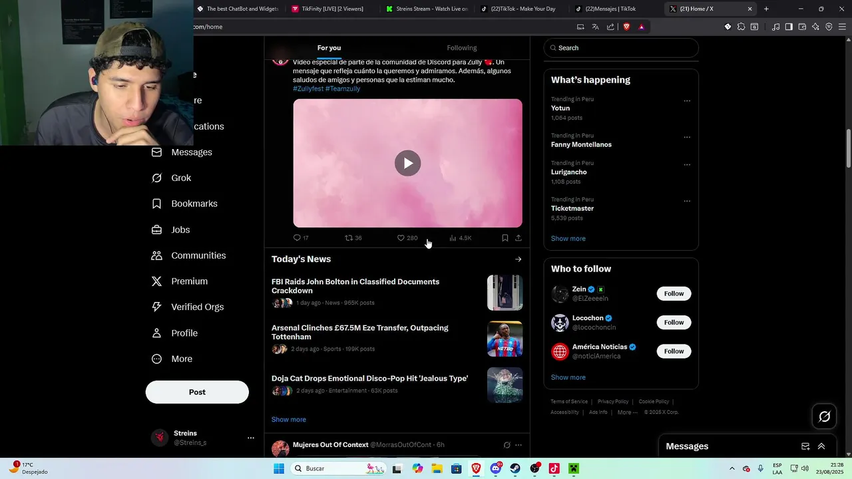Click the translate page icon in address bar
This screenshot has width=852, height=479.
(x=595, y=27)
